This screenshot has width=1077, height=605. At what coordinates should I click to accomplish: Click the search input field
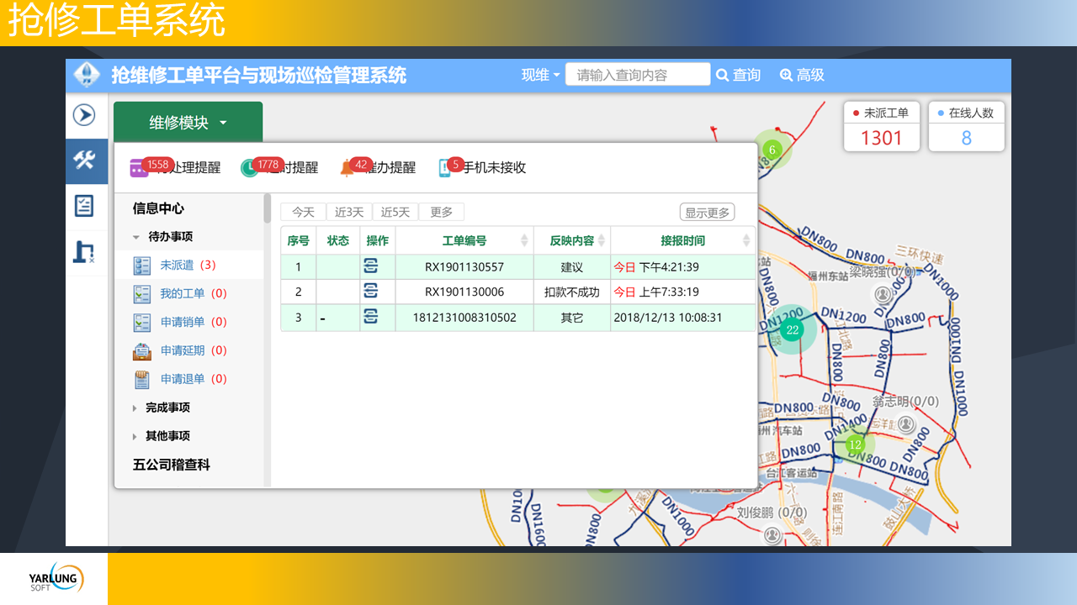[638, 75]
